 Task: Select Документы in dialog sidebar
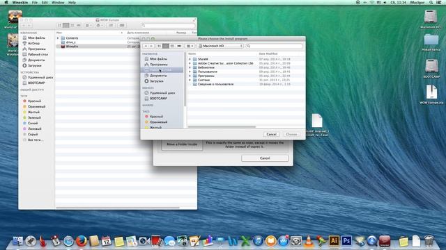[158, 76]
